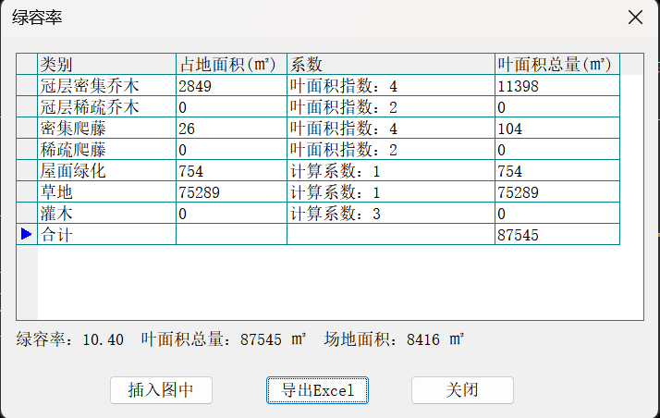Click the 插入图中 button
This screenshot has width=660, height=418.
161,390
